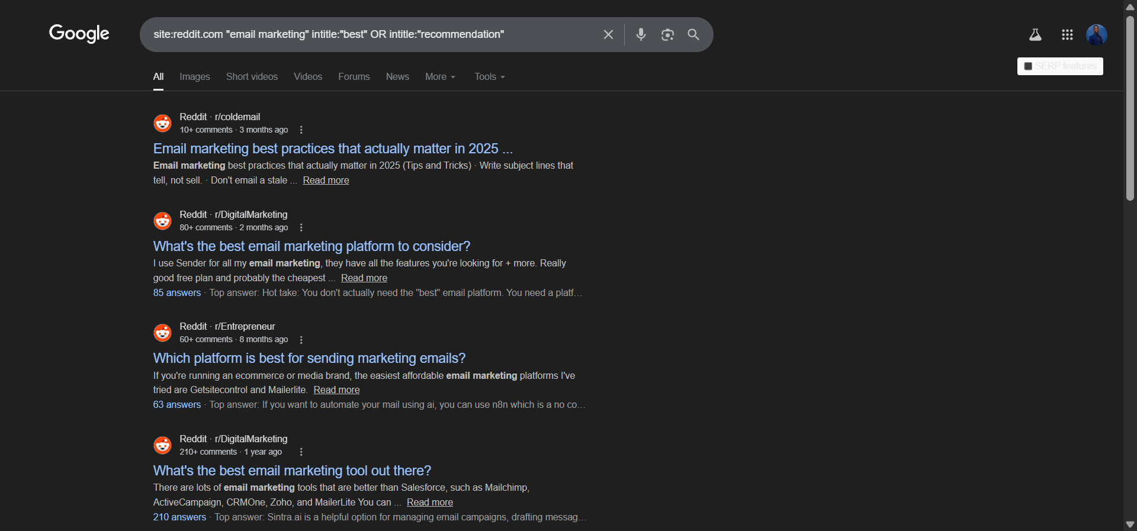
Task: Open the Google apps grid
Action: click(1067, 34)
